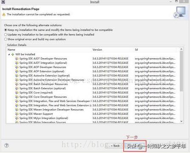Image resolution: width=190 pixels, height=153 pixels.
Task: Click version cell of Spring IDE Maven Support
Action: 111,114
